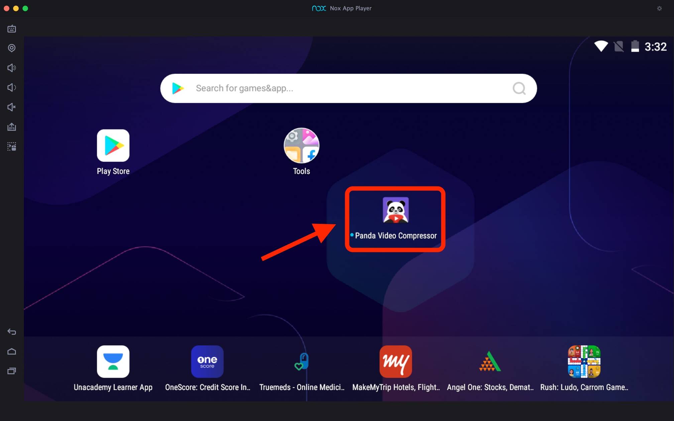Click the volume down sidebar icon
This screenshot has height=421, width=674.
pos(12,88)
